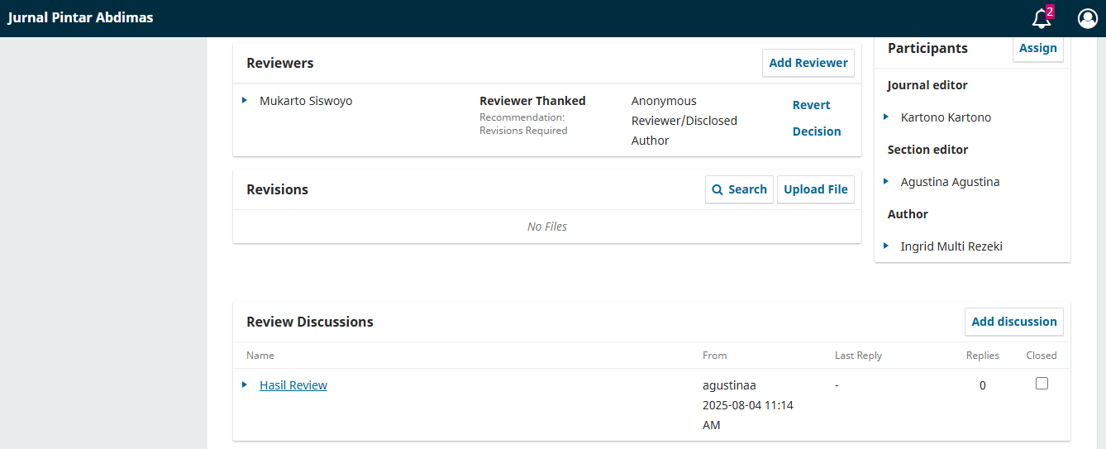Image resolution: width=1106 pixels, height=449 pixels.
Task: Click the Search button in Revisions
Action: pos(739,189)
